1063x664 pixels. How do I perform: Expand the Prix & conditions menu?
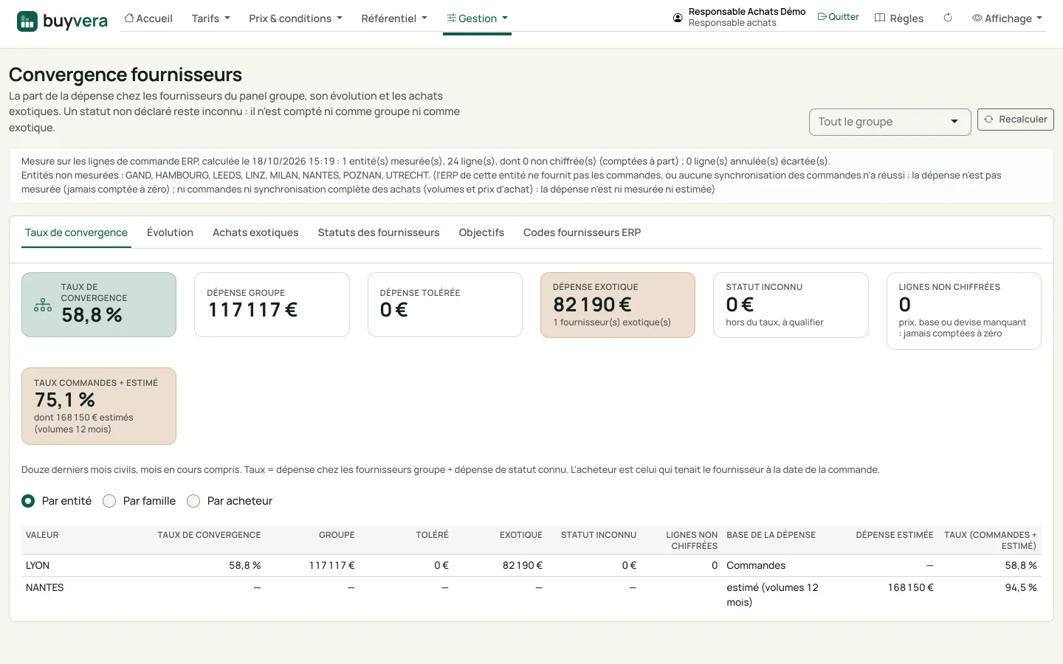coord(295,18)
